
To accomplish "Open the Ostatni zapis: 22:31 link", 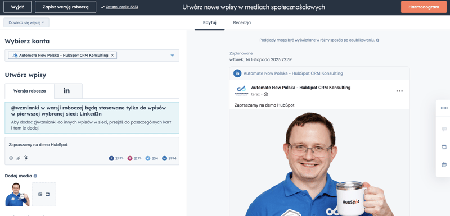I will [122, 7].
